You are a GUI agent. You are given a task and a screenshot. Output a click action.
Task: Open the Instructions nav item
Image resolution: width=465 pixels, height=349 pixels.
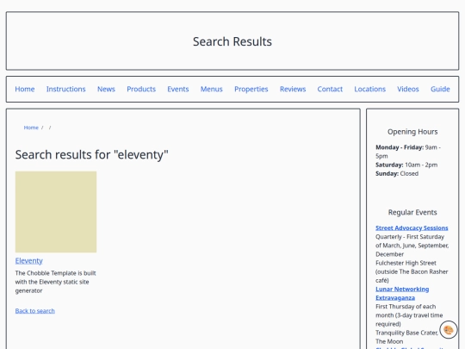point(65,89)
